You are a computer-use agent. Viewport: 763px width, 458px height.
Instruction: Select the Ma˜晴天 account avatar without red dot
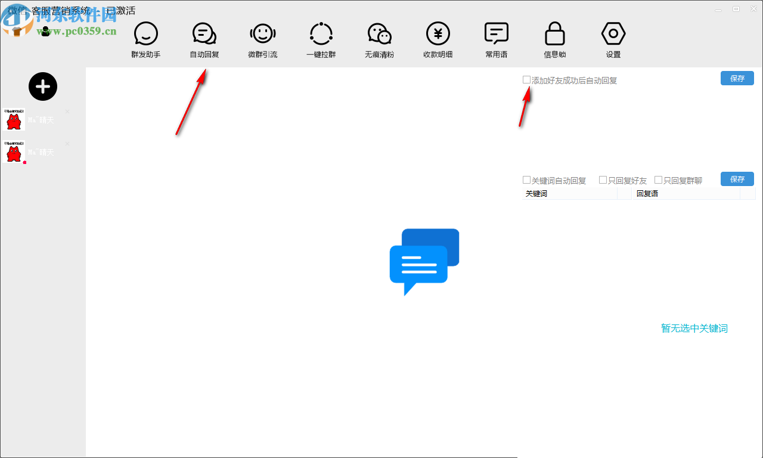[14, 119]
